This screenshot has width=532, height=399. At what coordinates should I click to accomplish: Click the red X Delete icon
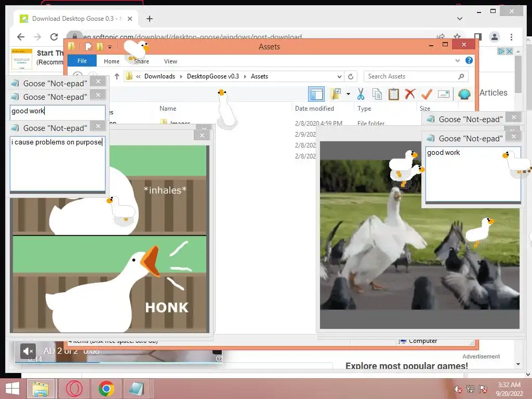410,94
